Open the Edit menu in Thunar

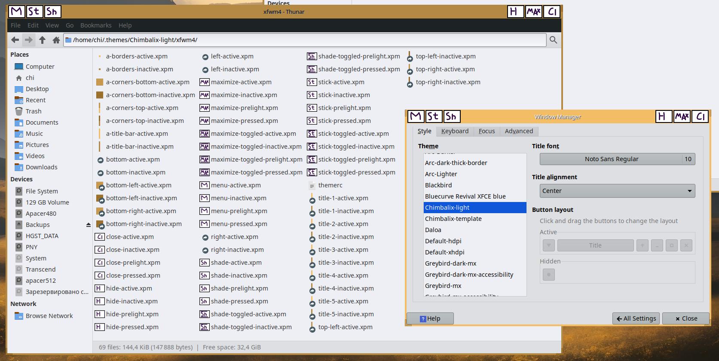(x=33, y=25)
